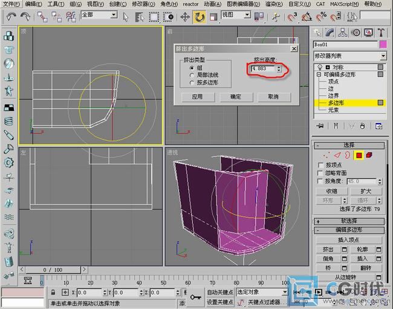Collapse the 可编辑多边形 tree node
The height and width of the screenshot is (309, 393).
click(x=319, y=75)
